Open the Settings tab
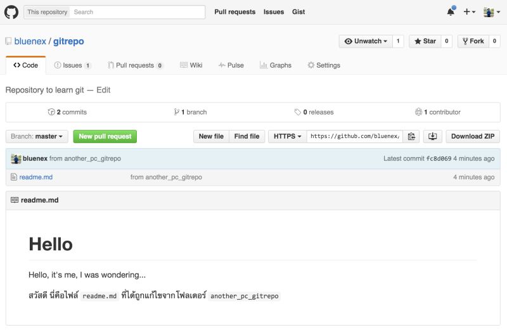 coord(324,65)
